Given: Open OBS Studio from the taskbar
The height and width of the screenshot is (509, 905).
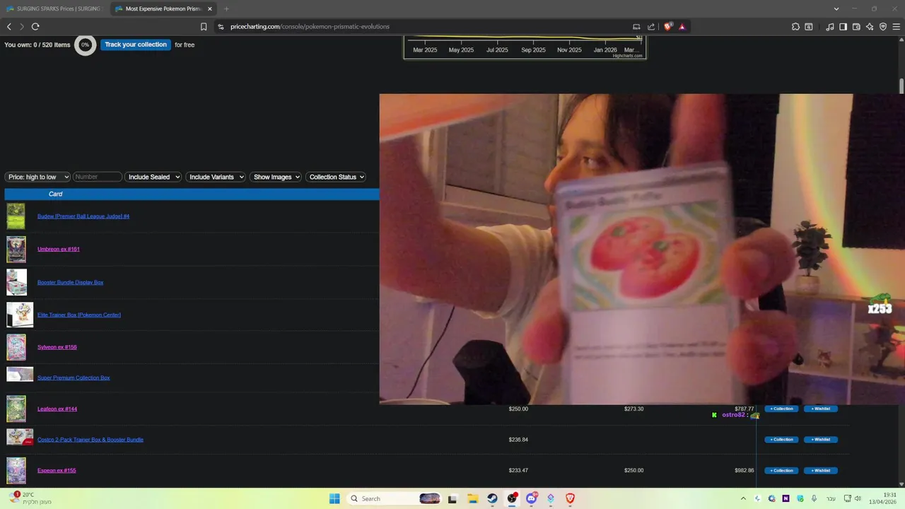Looking at the screenshot, I should click(512, 498).
